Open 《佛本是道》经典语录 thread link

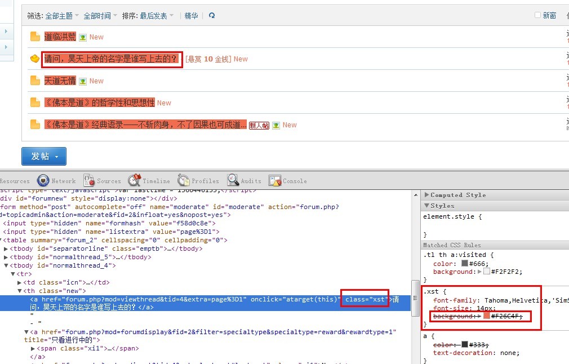coord(145,125)
